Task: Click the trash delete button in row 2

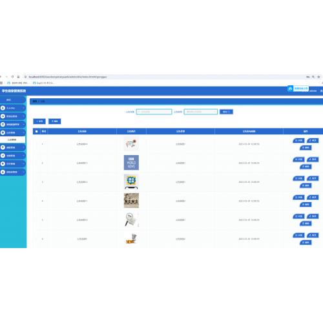Action: coord(306,167)
